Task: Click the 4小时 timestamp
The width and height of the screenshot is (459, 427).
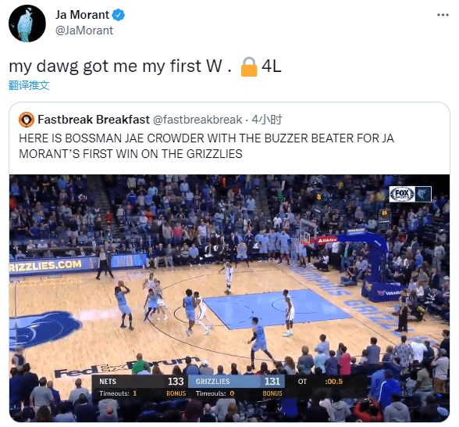Action: click(267, 120)
